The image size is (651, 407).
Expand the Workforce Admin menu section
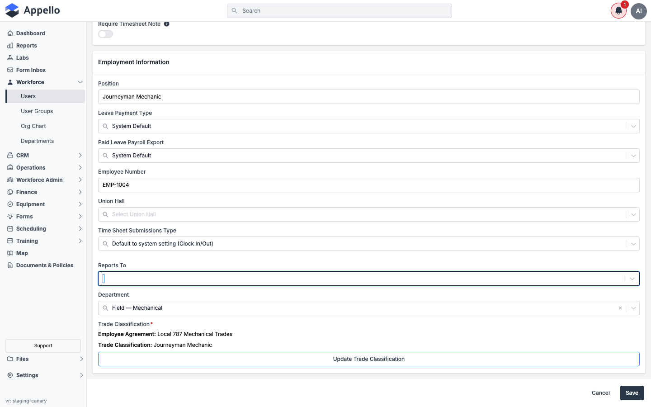(80, 180)
